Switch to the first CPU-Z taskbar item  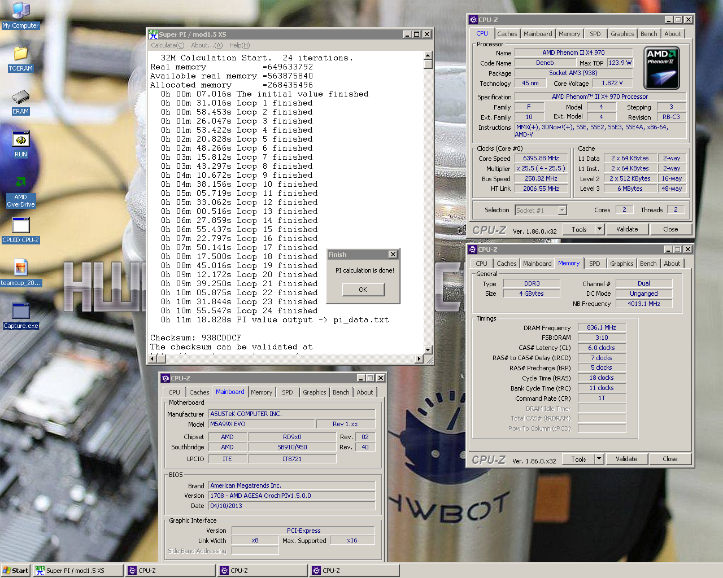click(170, 571)
